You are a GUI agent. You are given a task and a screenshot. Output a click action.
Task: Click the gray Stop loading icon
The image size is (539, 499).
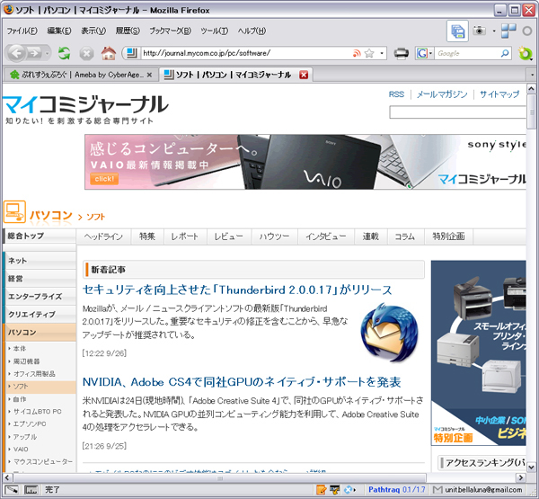pyautogui.click(x=86, y=54)
